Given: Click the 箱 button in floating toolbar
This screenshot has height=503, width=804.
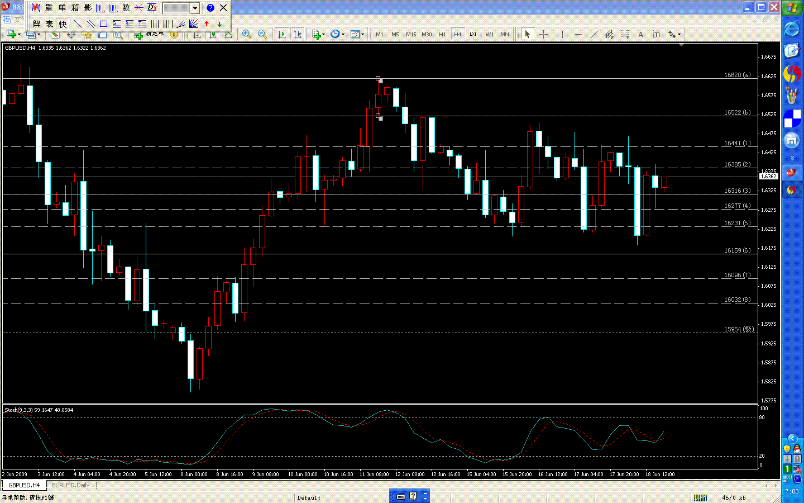Looking at the screenshot, I should coord(75,8).
